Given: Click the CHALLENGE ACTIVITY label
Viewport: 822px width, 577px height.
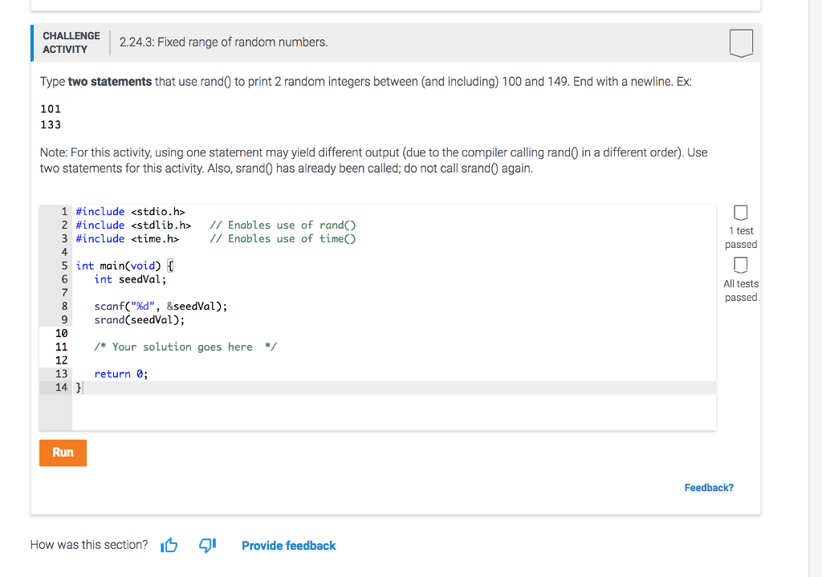Looking at the screenshot, I should pyautogui.click(x=71, y=42).
